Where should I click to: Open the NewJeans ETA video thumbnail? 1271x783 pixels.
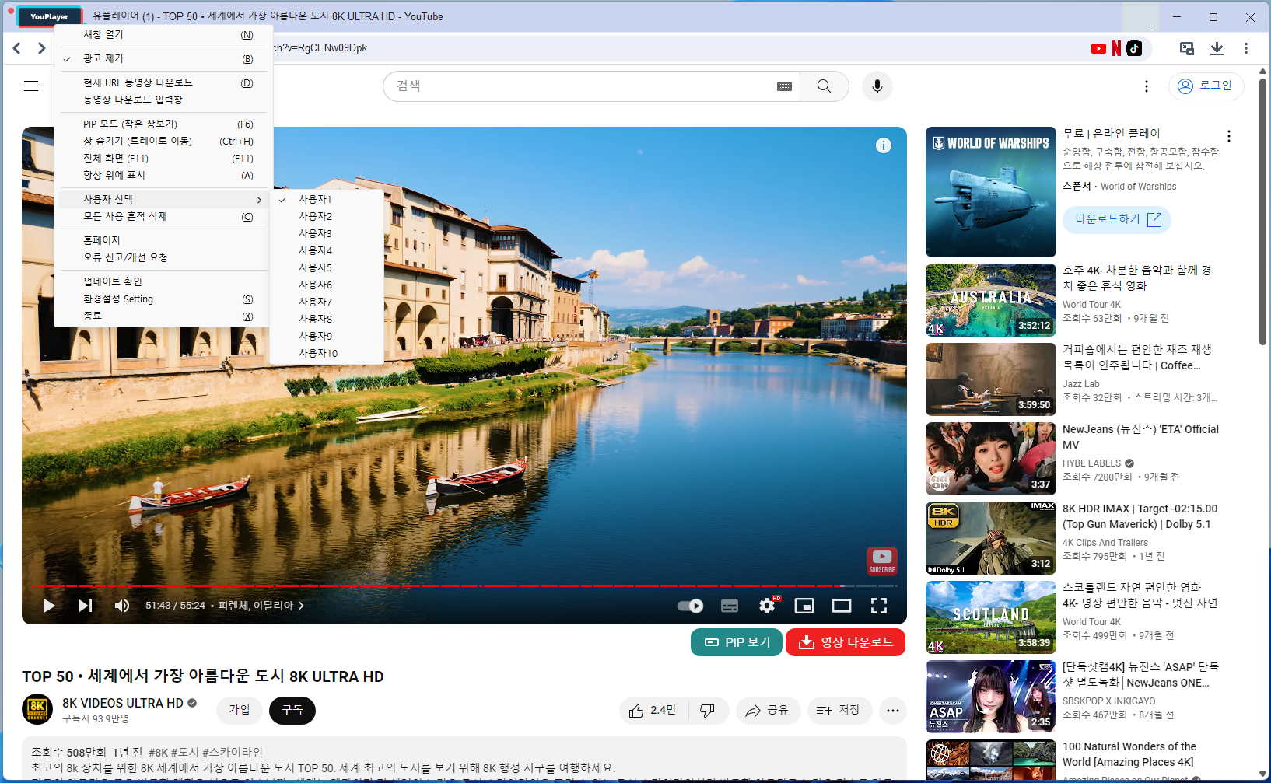[990, 459]
